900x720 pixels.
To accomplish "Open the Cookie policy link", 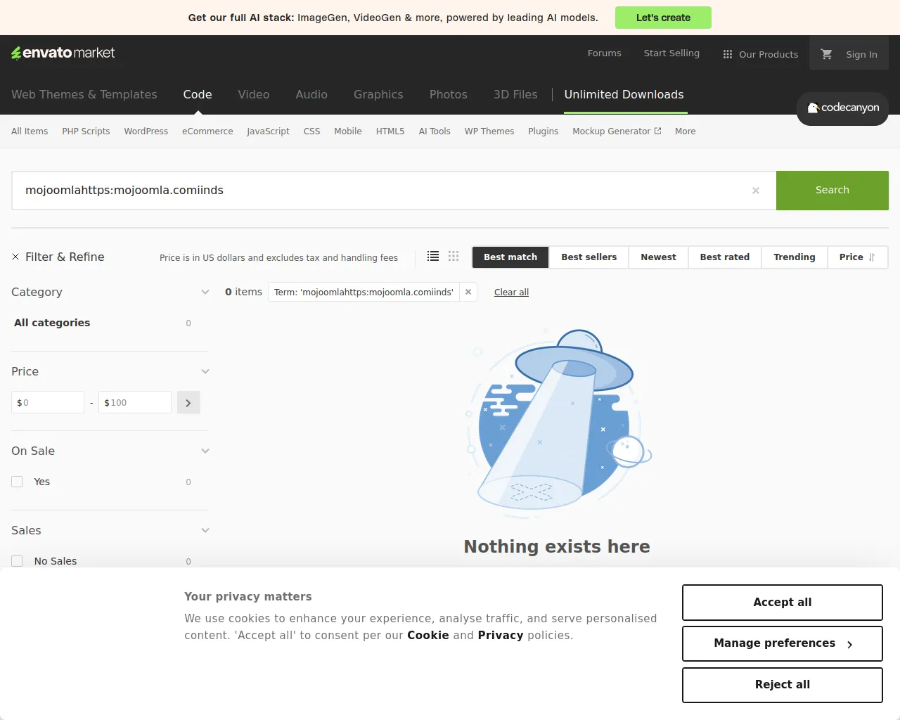I will coord(428,635).
